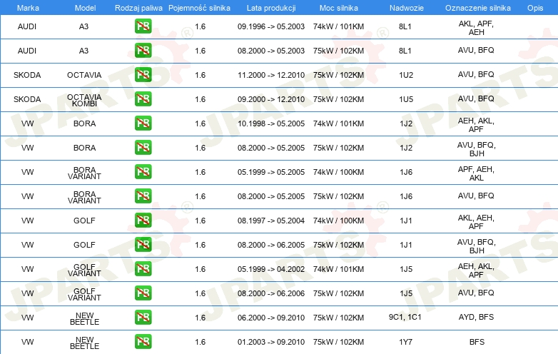Screen dimensions: 558x354
Task: Click the Pojemność silnika column header
Action: click(x=199, y=8)
